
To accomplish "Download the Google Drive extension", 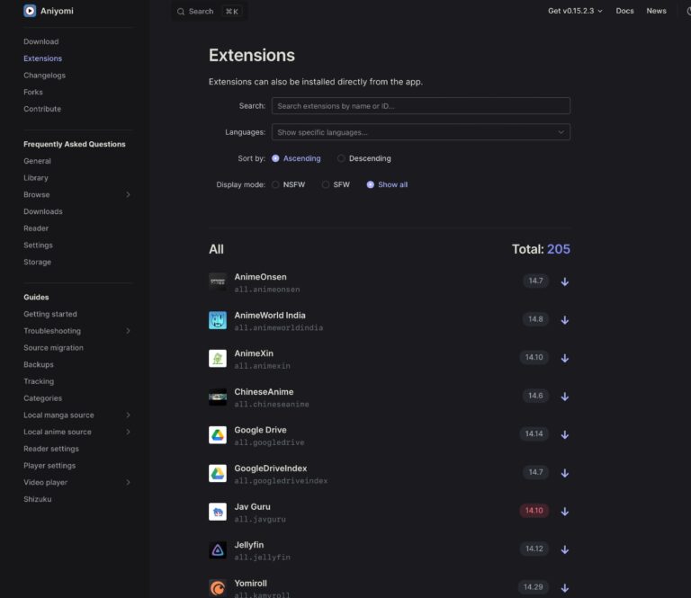I will tap(565, 434).
